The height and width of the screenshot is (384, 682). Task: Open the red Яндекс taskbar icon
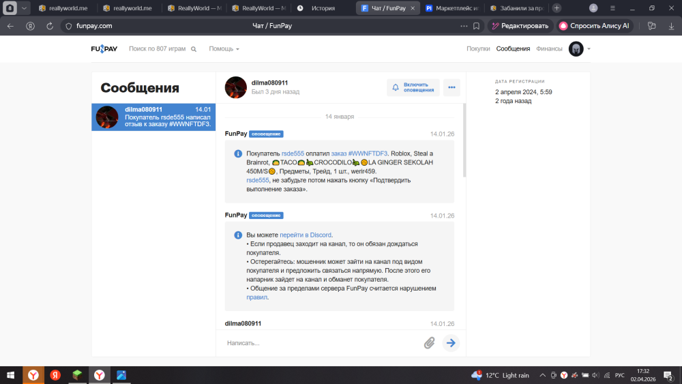[x=55, y=375]
